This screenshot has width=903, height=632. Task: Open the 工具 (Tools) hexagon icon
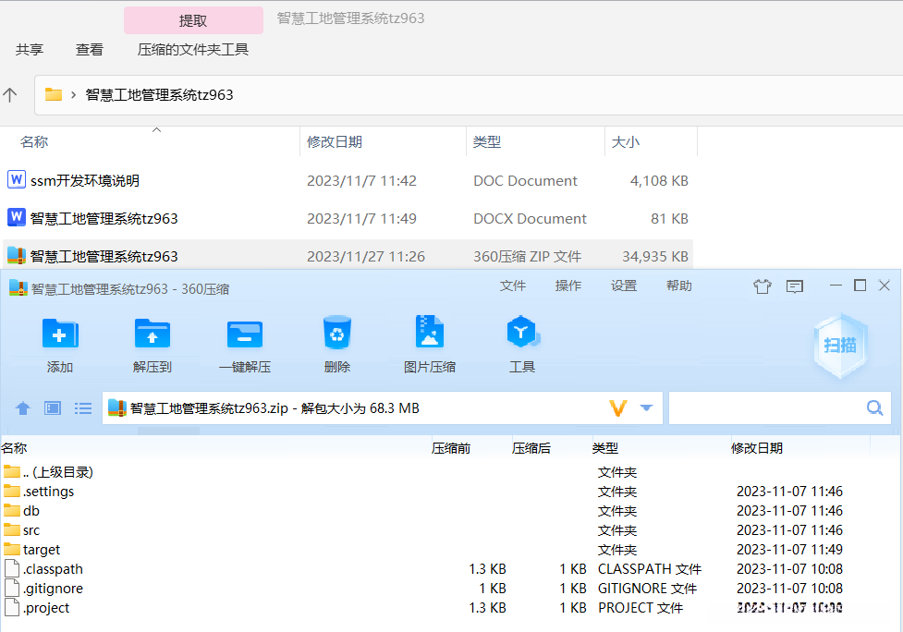point(522,332)
